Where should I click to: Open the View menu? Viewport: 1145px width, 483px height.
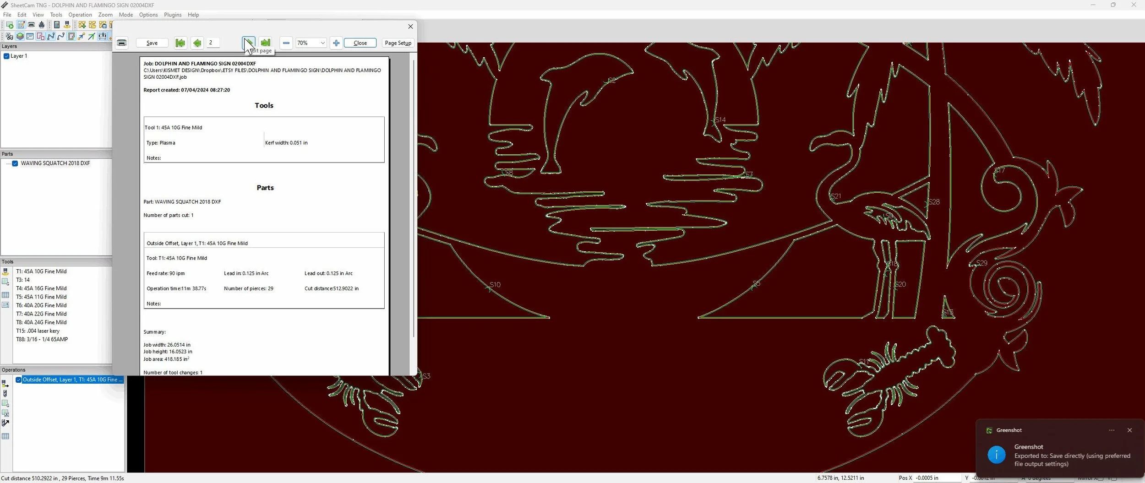[38, 15]
